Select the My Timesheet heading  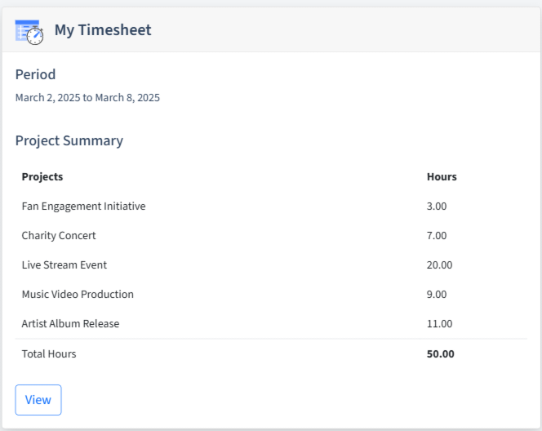pos(103,29)
